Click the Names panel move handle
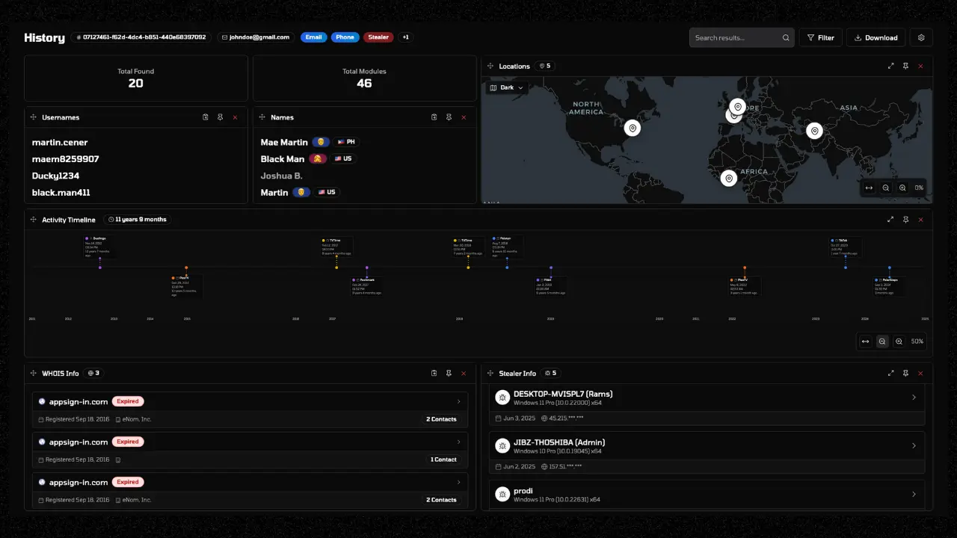This screenshot has height=538, width=957. coord(262,117)
